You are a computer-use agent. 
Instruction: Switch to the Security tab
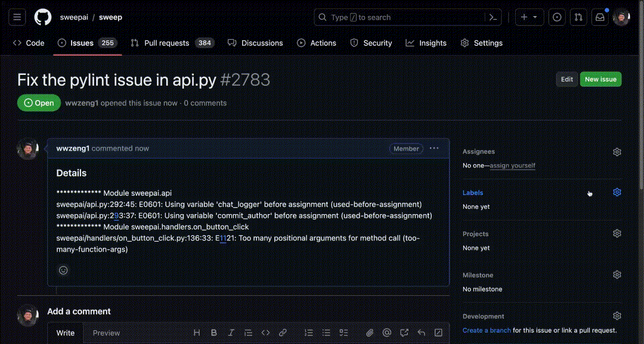[x=371, y=43]
